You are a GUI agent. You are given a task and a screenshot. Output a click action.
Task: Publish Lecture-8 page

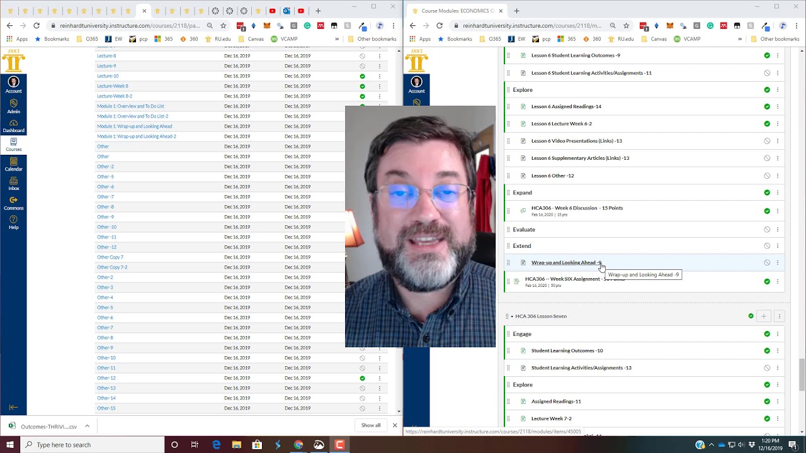362,56
